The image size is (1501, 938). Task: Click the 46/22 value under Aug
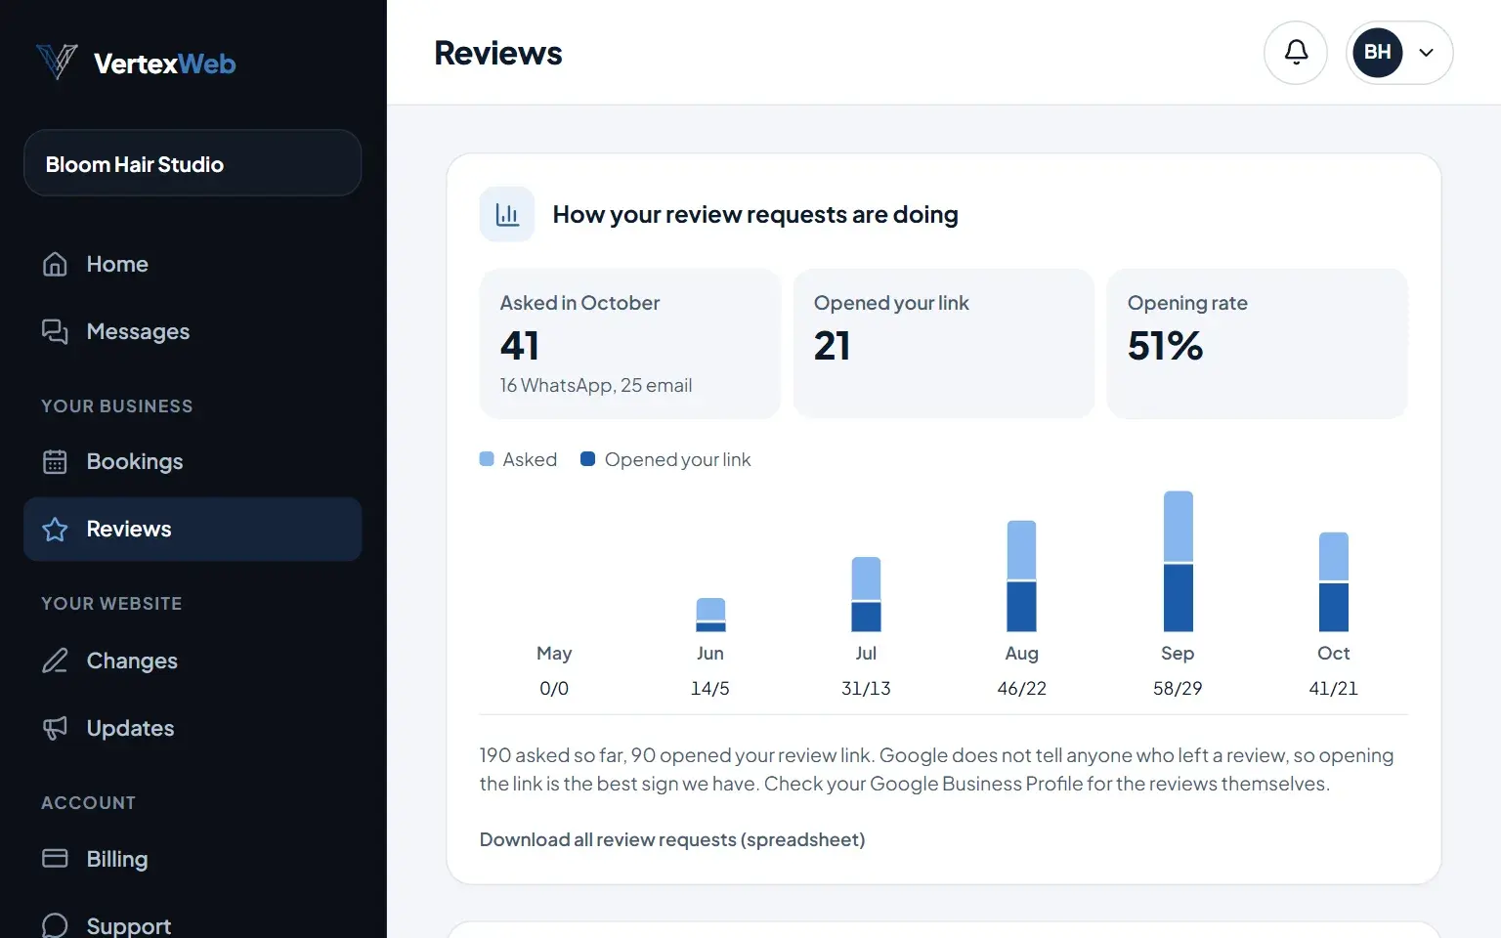[x=1021, y=688]
